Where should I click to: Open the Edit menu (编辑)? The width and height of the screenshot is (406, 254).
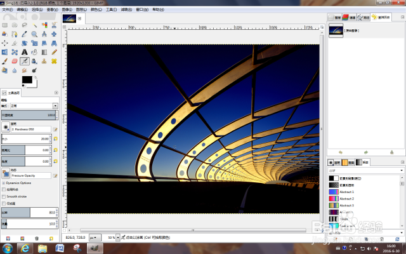pyautogui.click(x=22, y=10)
